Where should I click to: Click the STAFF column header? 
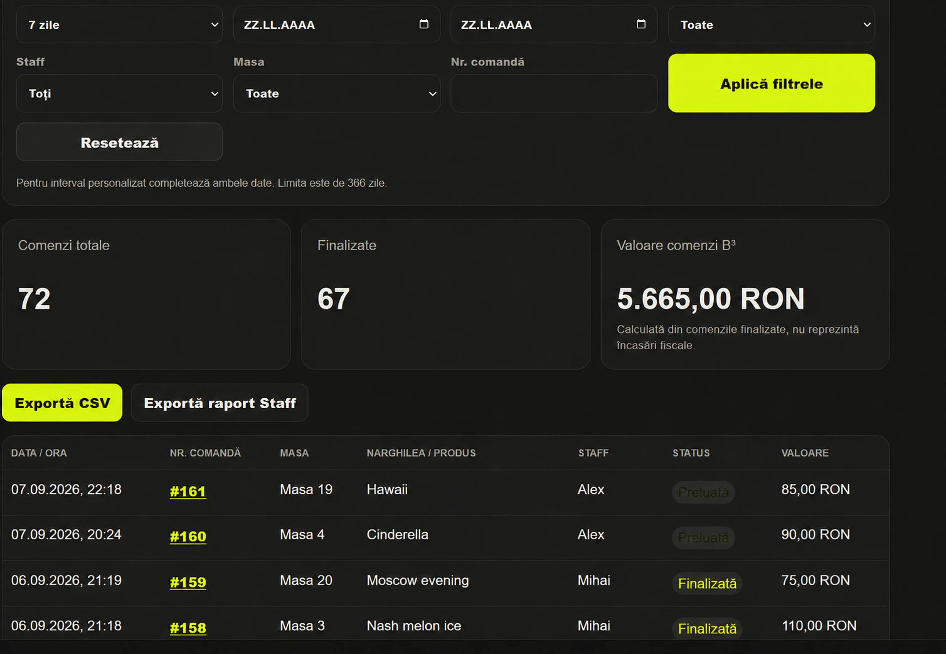pos(593,453)
